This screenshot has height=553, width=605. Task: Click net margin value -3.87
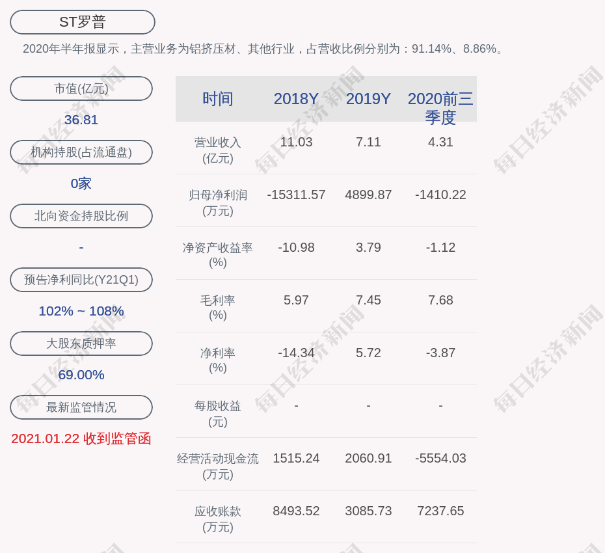(x=440, y=353)
